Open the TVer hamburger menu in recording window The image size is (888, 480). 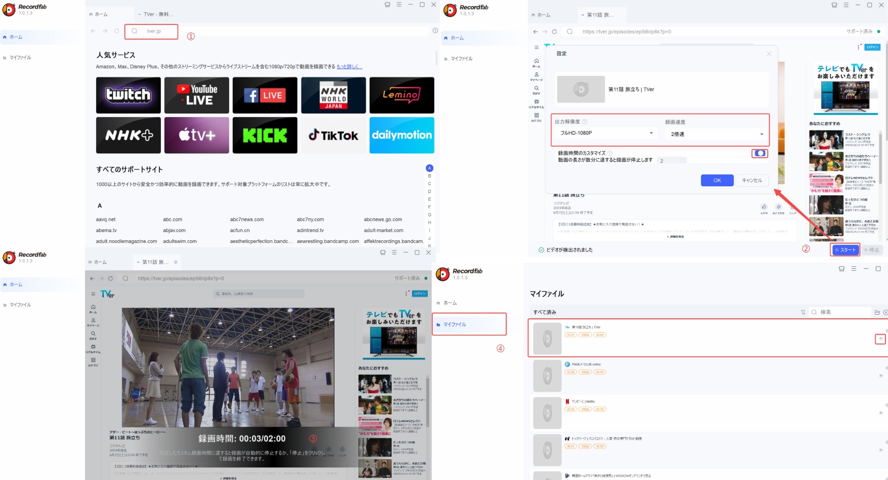click(93, 294)
